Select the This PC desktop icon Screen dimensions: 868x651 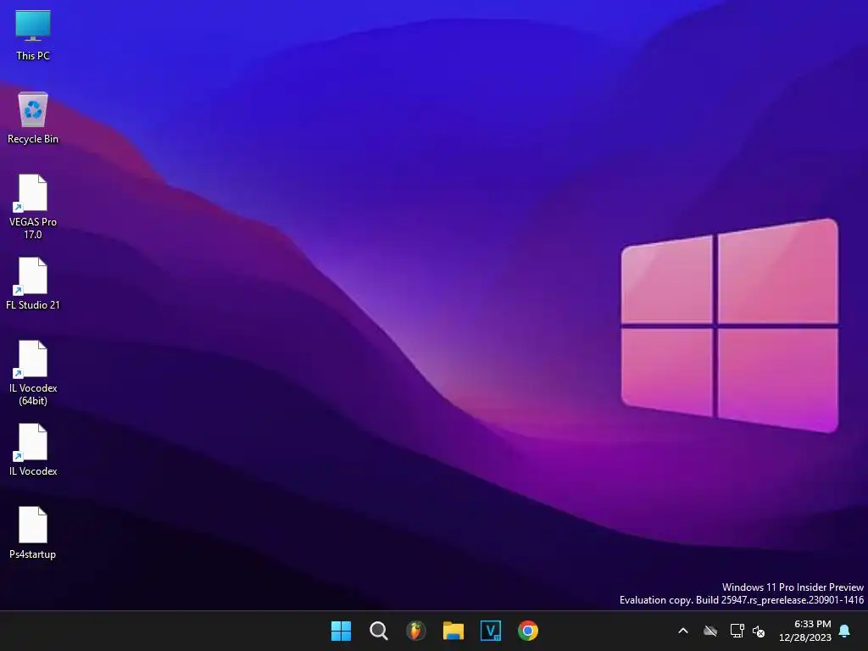[x=33, y=36]
